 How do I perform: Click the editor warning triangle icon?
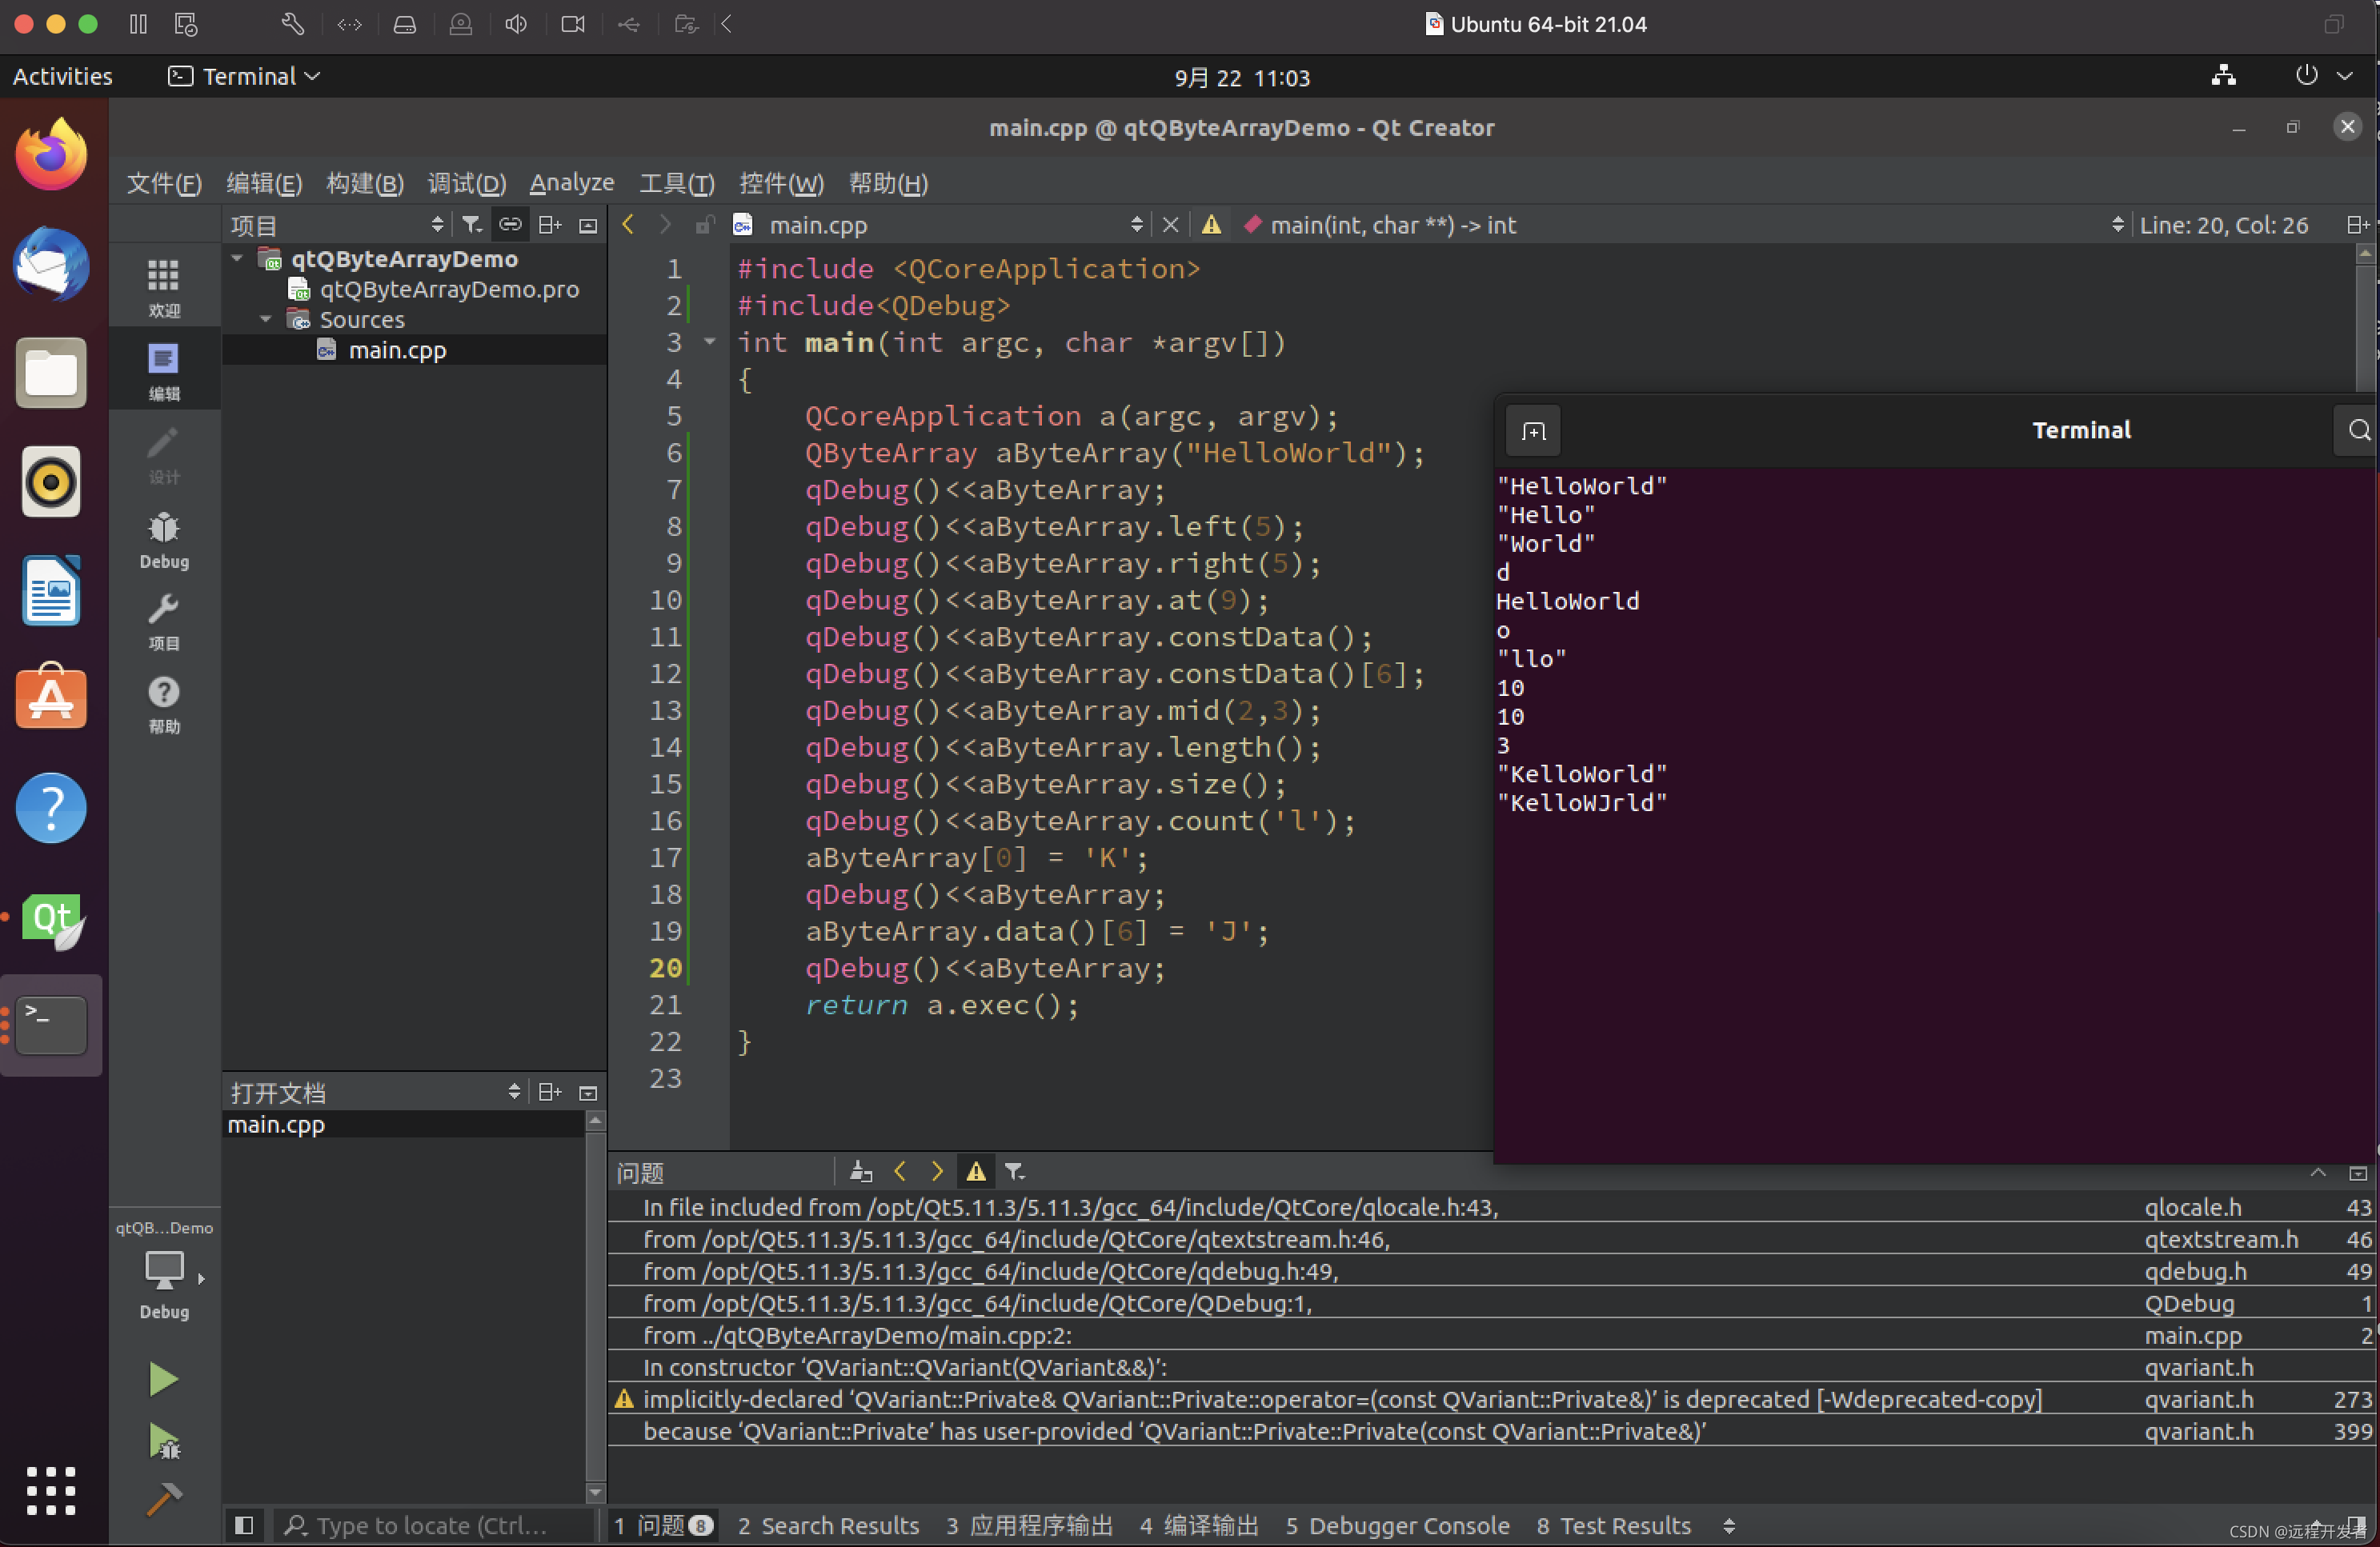tap(1211, 225)
